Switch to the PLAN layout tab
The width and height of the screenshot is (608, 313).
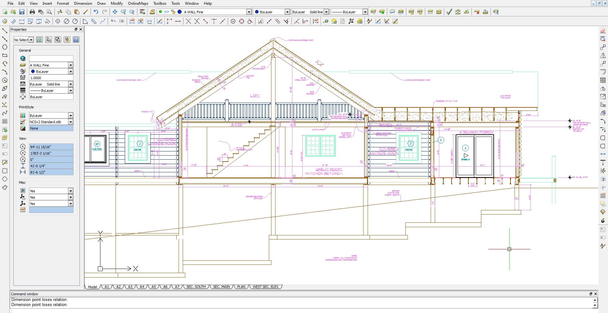[241, 287]
